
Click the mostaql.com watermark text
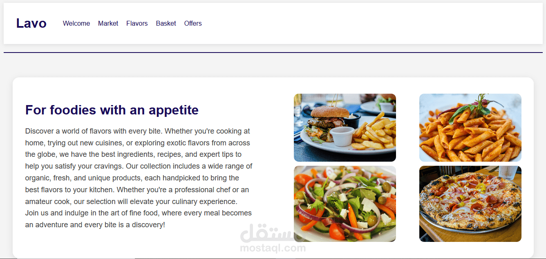[x=273, y=248]
